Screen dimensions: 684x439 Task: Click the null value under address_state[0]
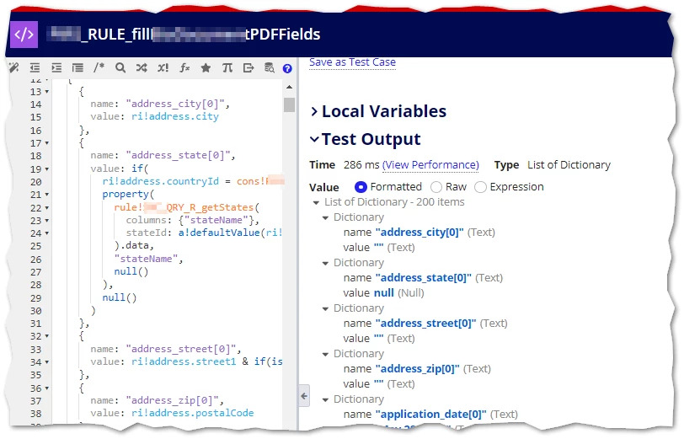tap(383, 293)
